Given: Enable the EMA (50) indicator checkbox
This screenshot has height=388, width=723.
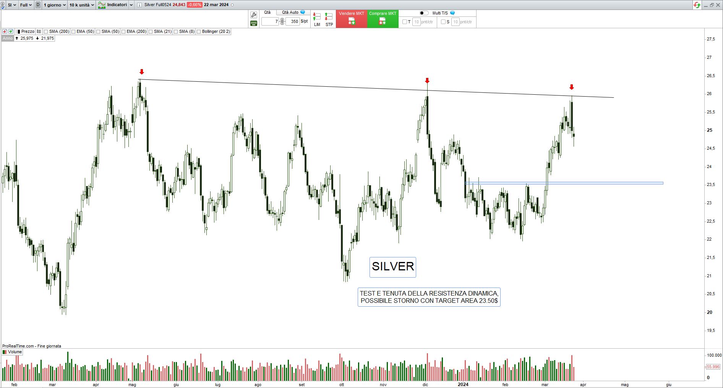Looking at the screenshot, I should [73, 32].
